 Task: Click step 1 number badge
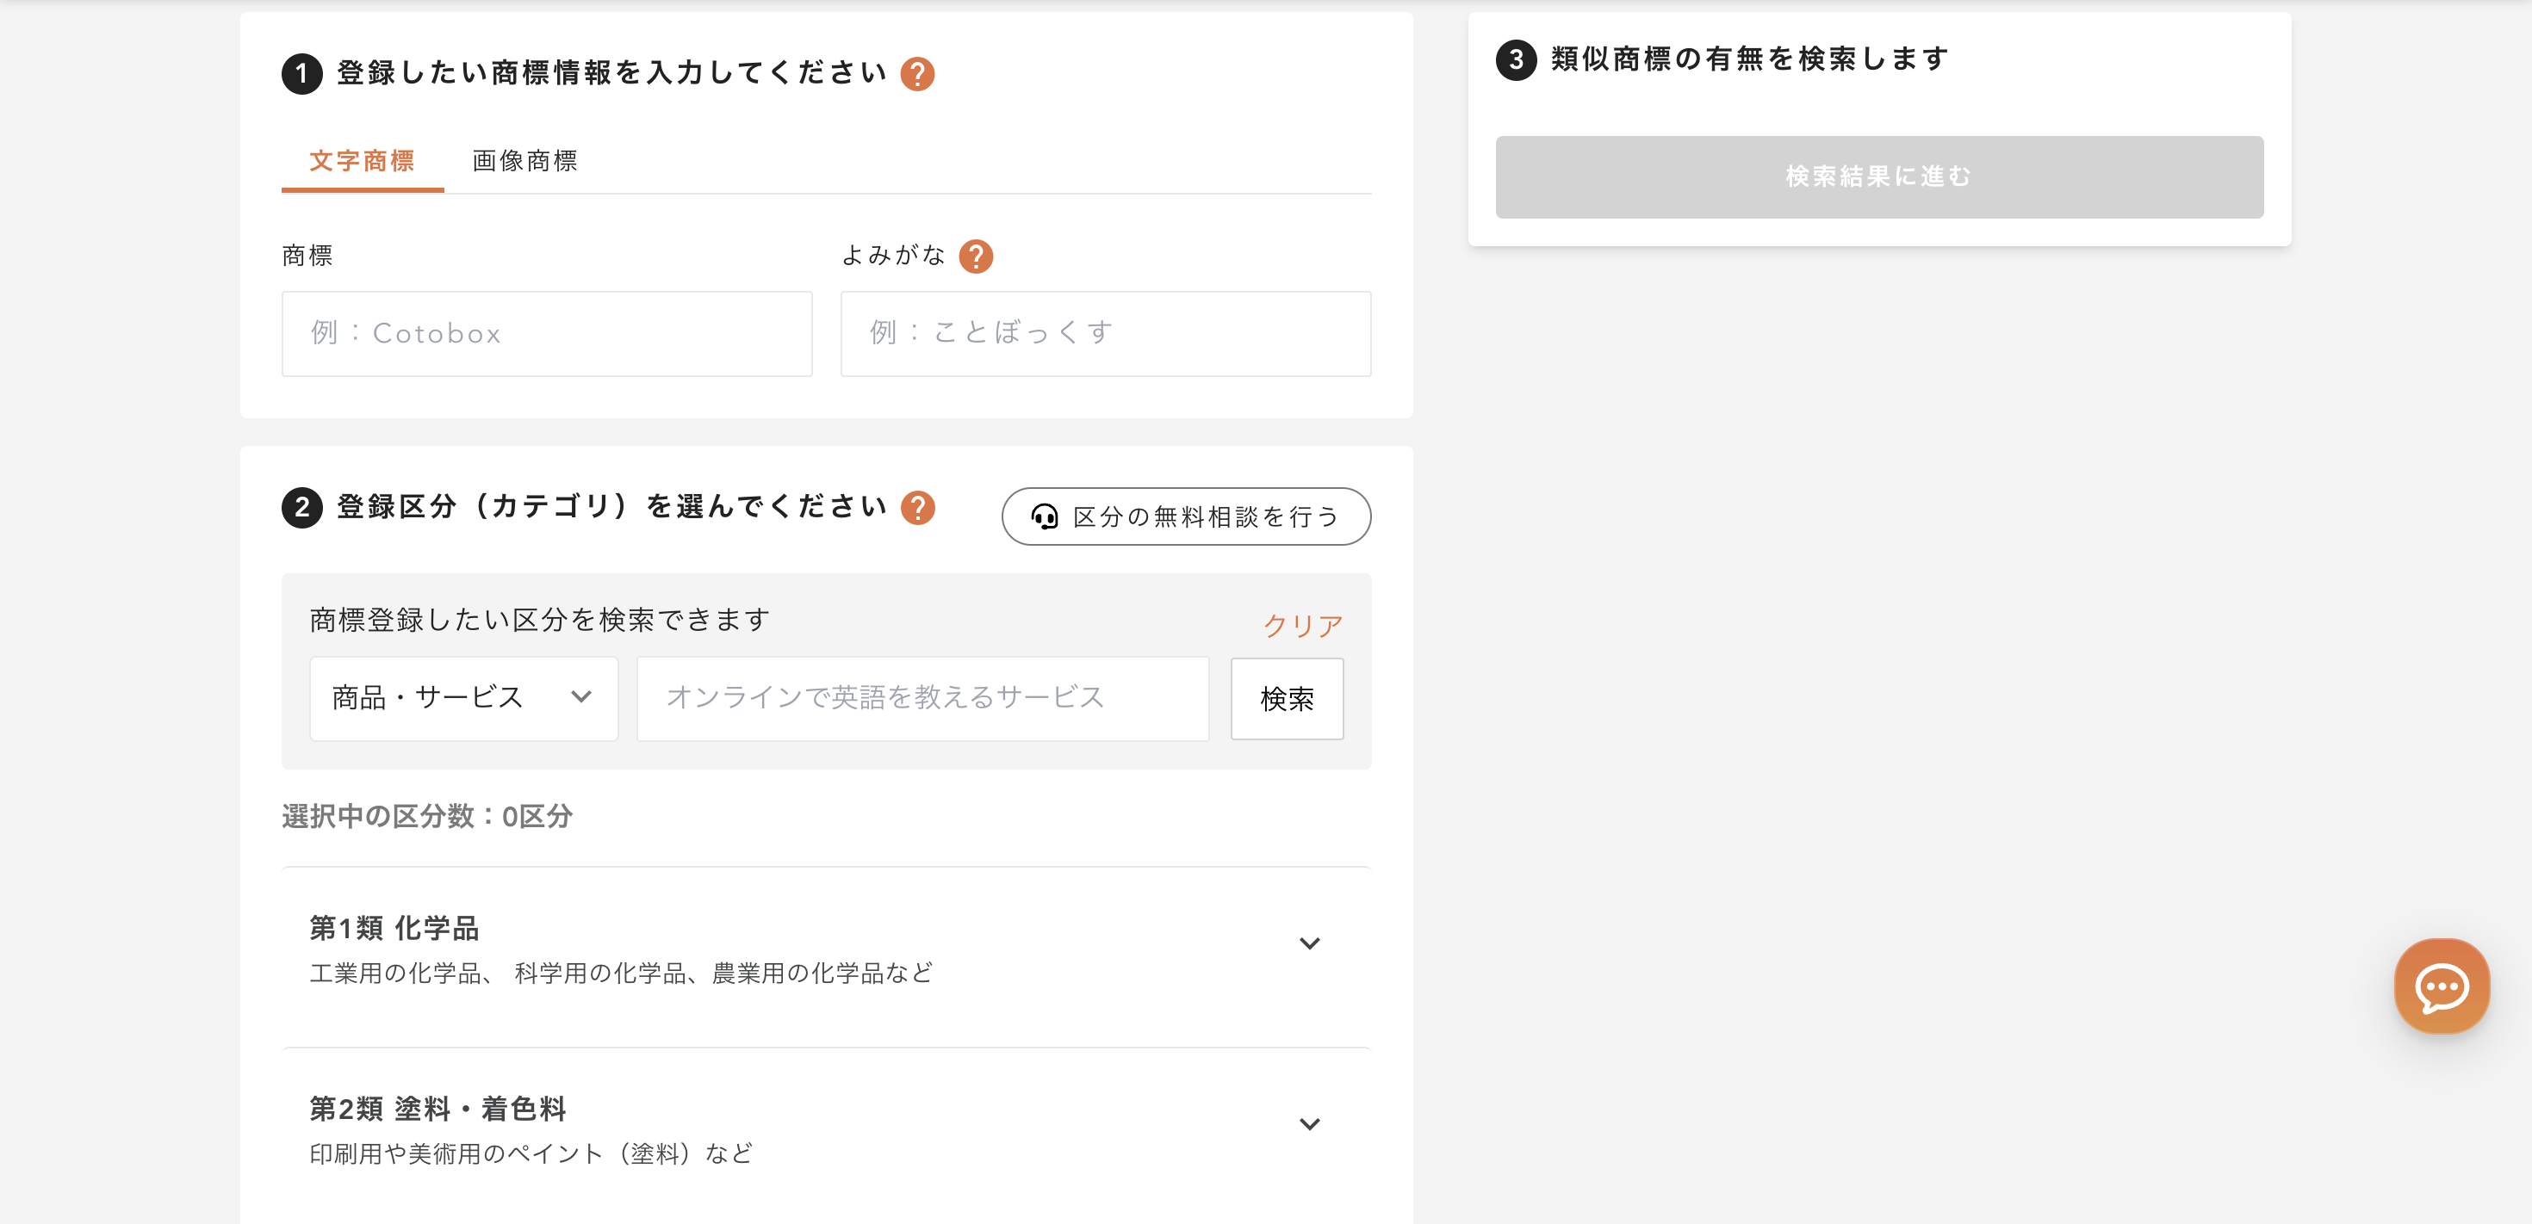301,74
